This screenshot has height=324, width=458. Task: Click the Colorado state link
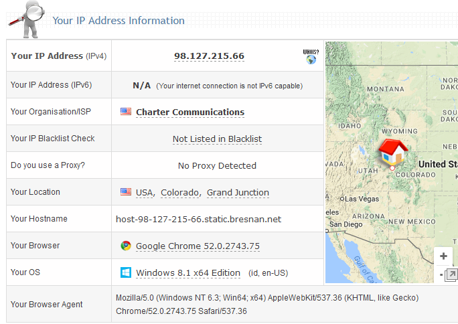181,193
